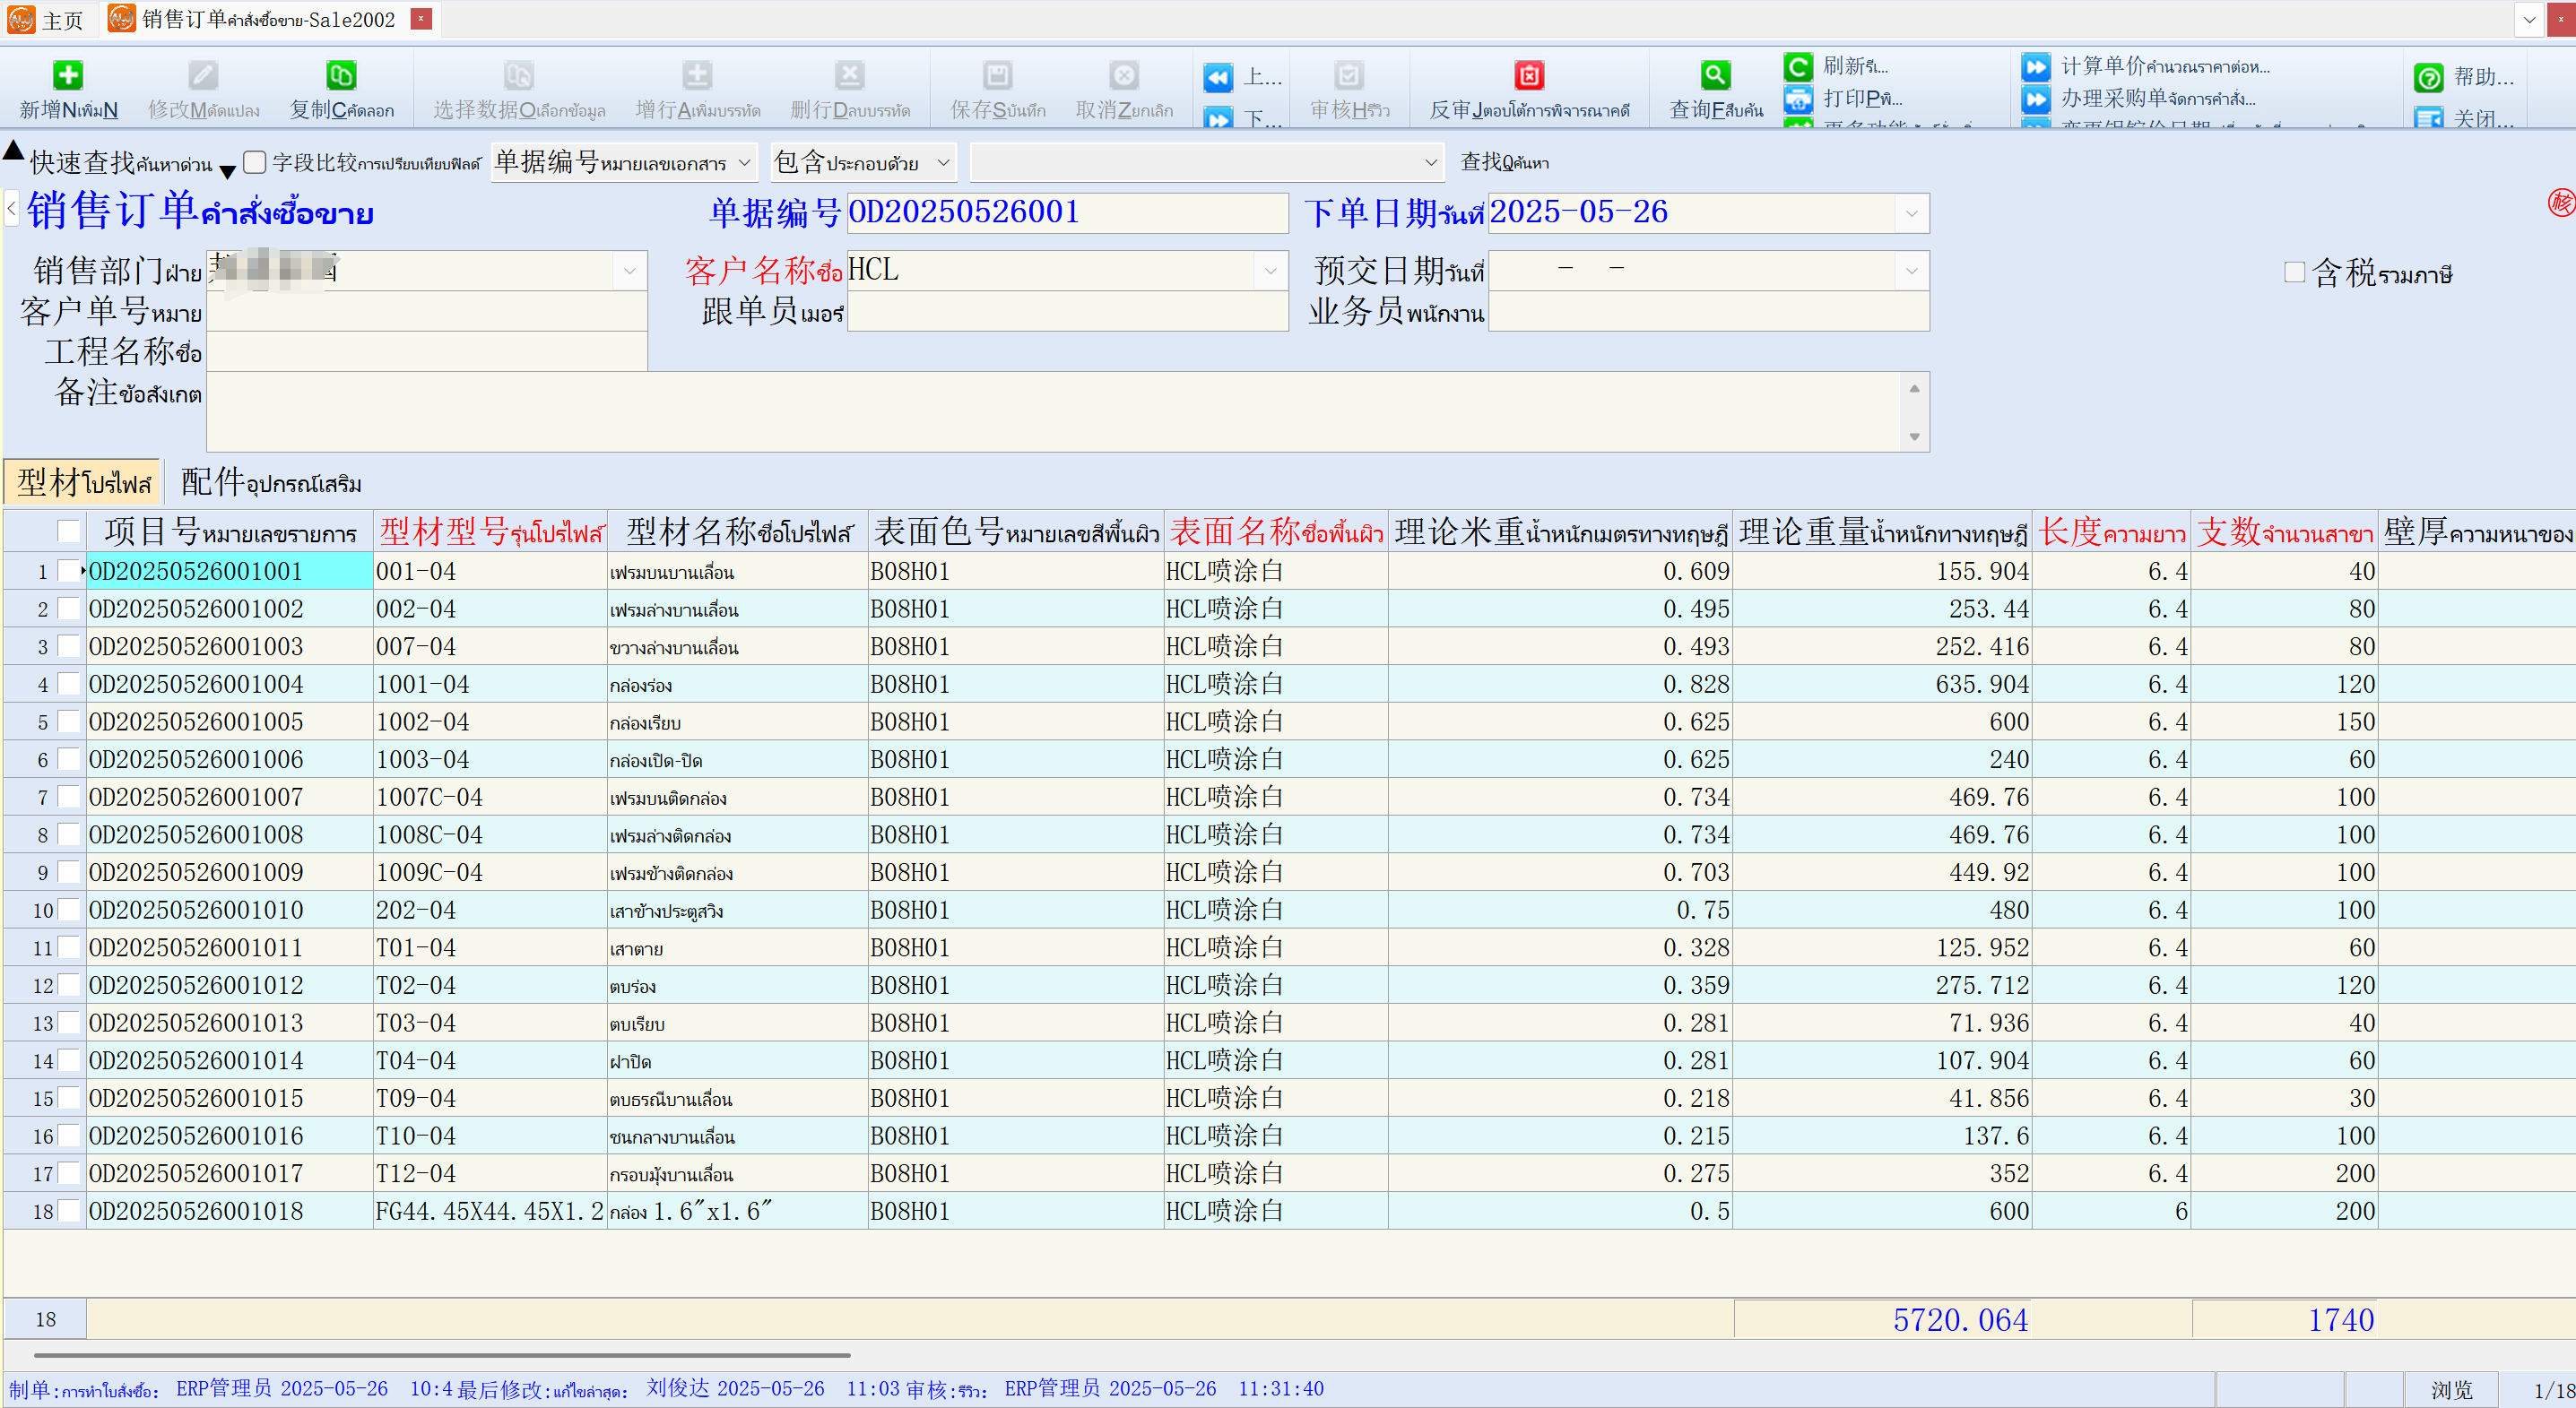The width and height of the screenshot is (2576, 1408).
Task: Click the red Un-audit (反审) icon
Action: click(1529, 75)
